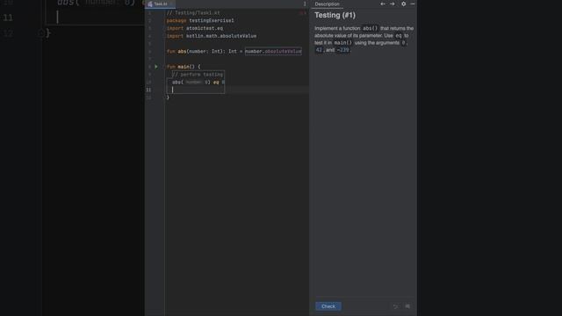This screenshot has height=316, width=562.
Task: Click the comment icon beside reset
Action: coord(407,306)
